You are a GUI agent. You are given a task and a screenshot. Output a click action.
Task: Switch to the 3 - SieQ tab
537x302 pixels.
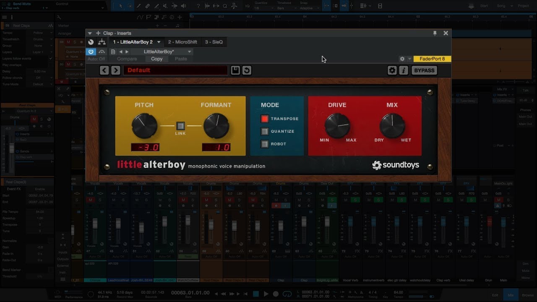coord(214,42)
